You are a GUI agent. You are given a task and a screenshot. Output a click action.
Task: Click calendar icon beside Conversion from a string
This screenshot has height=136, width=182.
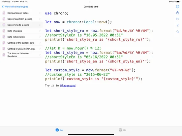click(x=4, y=19)
